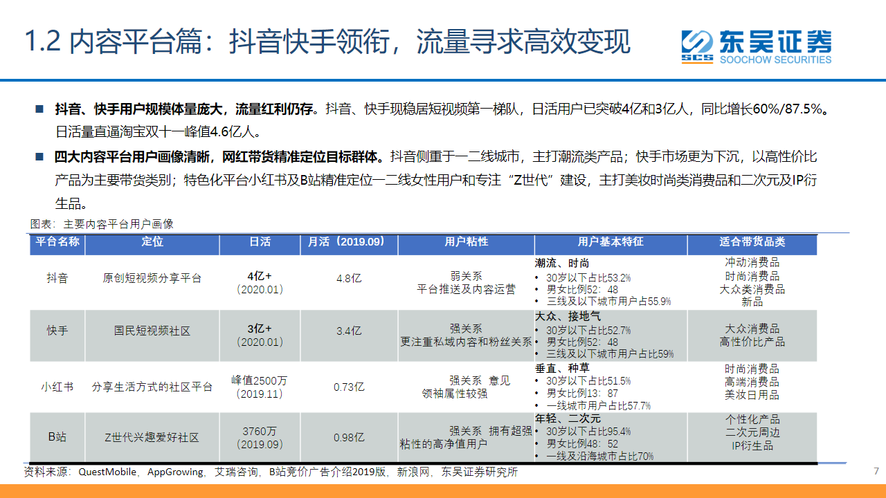Click '更注重私域内容和粉丝关系' text
The width and height of the screenshot is (886, 498).
[466, 342]
